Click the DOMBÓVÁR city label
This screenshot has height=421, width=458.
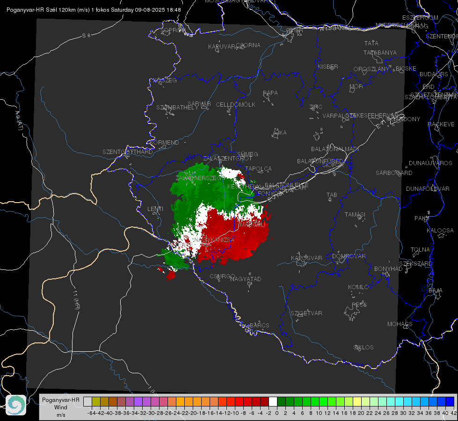(349, 256)
